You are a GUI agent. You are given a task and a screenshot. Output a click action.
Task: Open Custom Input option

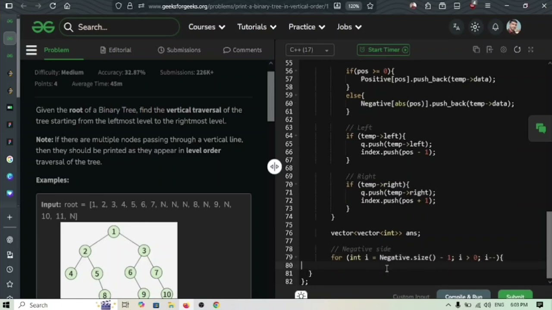(411, 297)
